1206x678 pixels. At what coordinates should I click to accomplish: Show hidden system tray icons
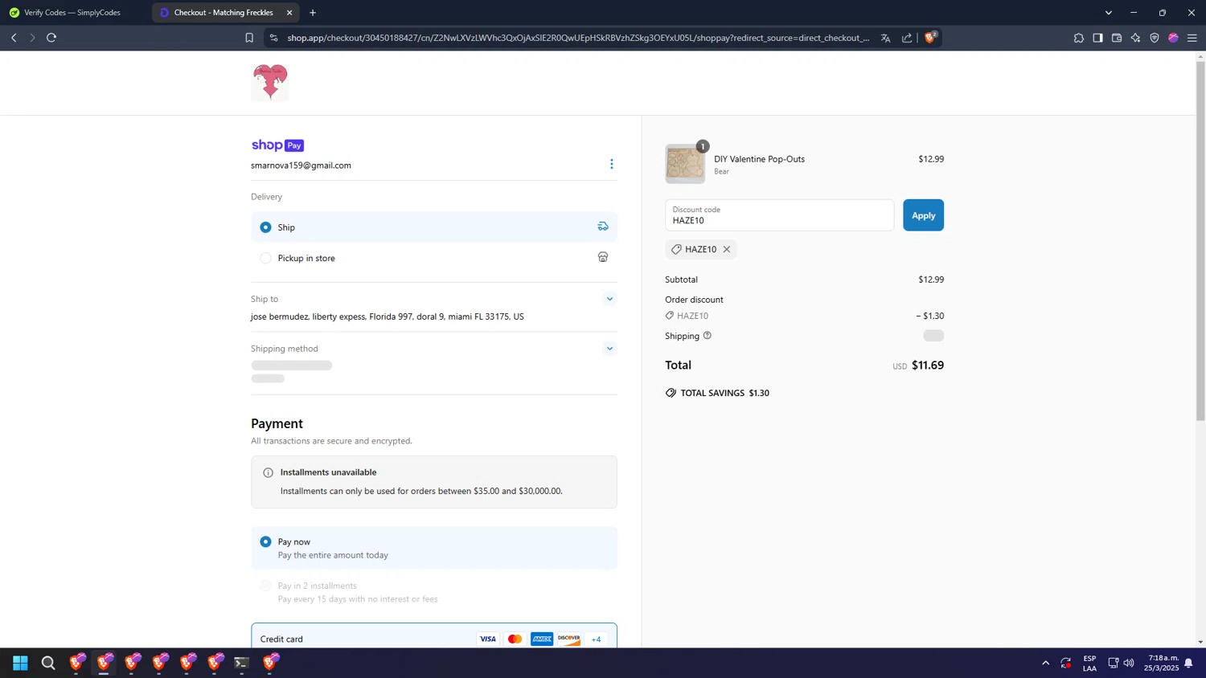[x=1046, y=663]
